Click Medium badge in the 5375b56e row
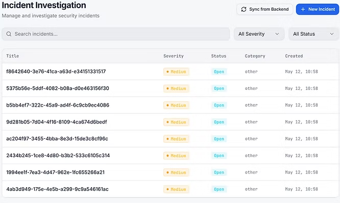340x203 pixels. [176, 88]
